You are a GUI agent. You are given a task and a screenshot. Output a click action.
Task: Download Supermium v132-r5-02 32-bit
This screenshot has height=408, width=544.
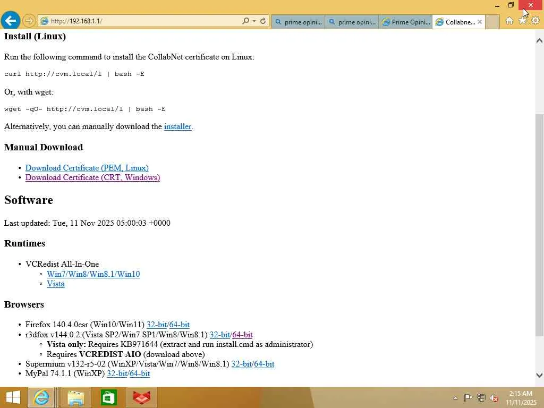(241, 364)
